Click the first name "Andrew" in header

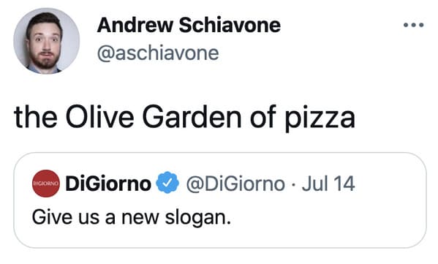tap(135, 25)
